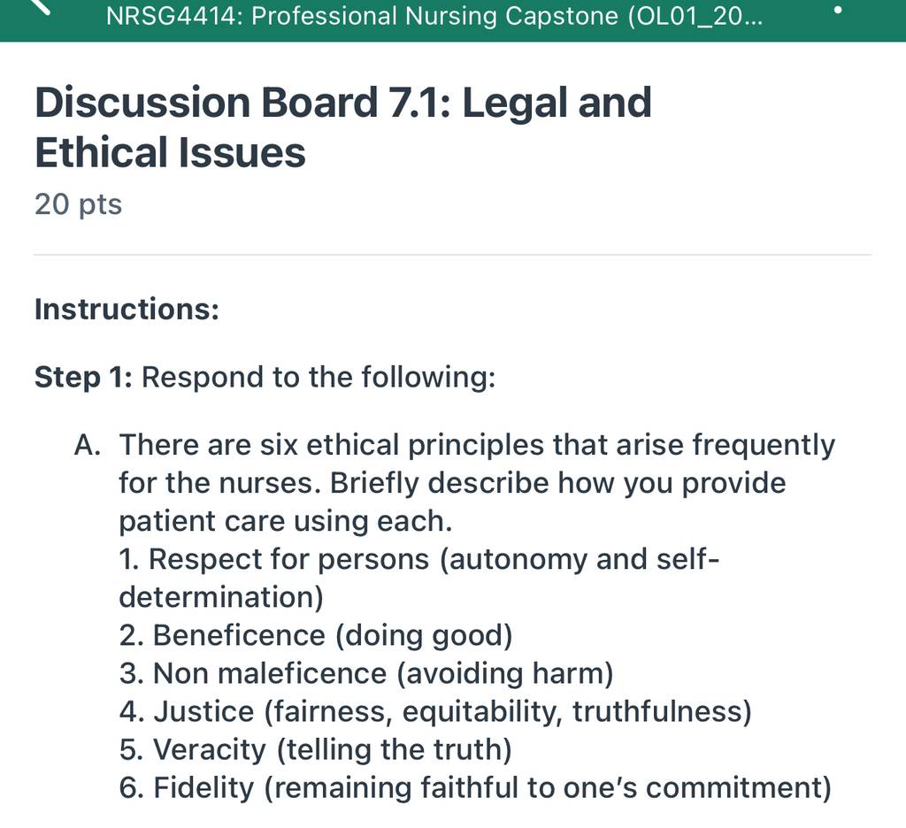
Task: Tap the Fidelity commitment list item
Action: [475, 788]
